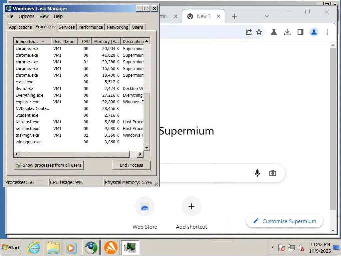Launch Windows Media Player from taskbar
The image size is (341, 256).
tap(71, 248)
